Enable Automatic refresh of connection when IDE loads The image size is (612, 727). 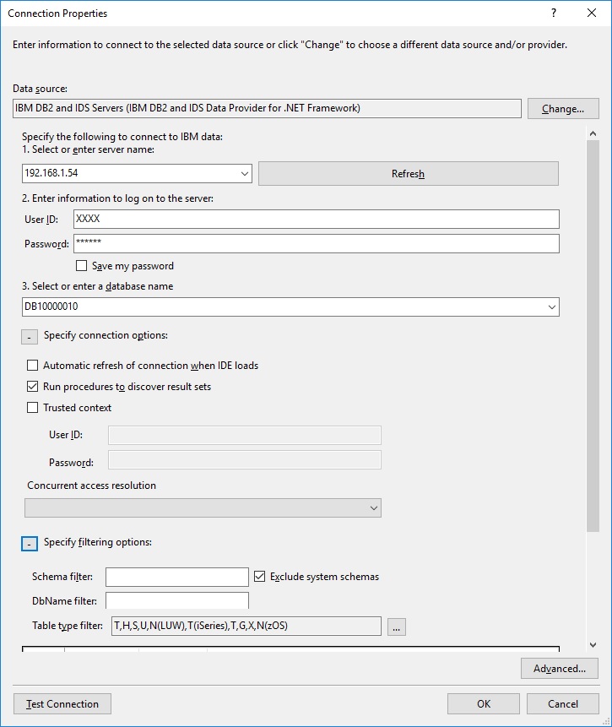(x=32, y=366)
